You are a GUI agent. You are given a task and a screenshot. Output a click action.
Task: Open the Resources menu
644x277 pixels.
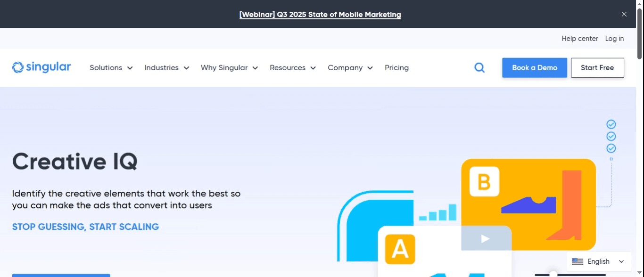292,68
